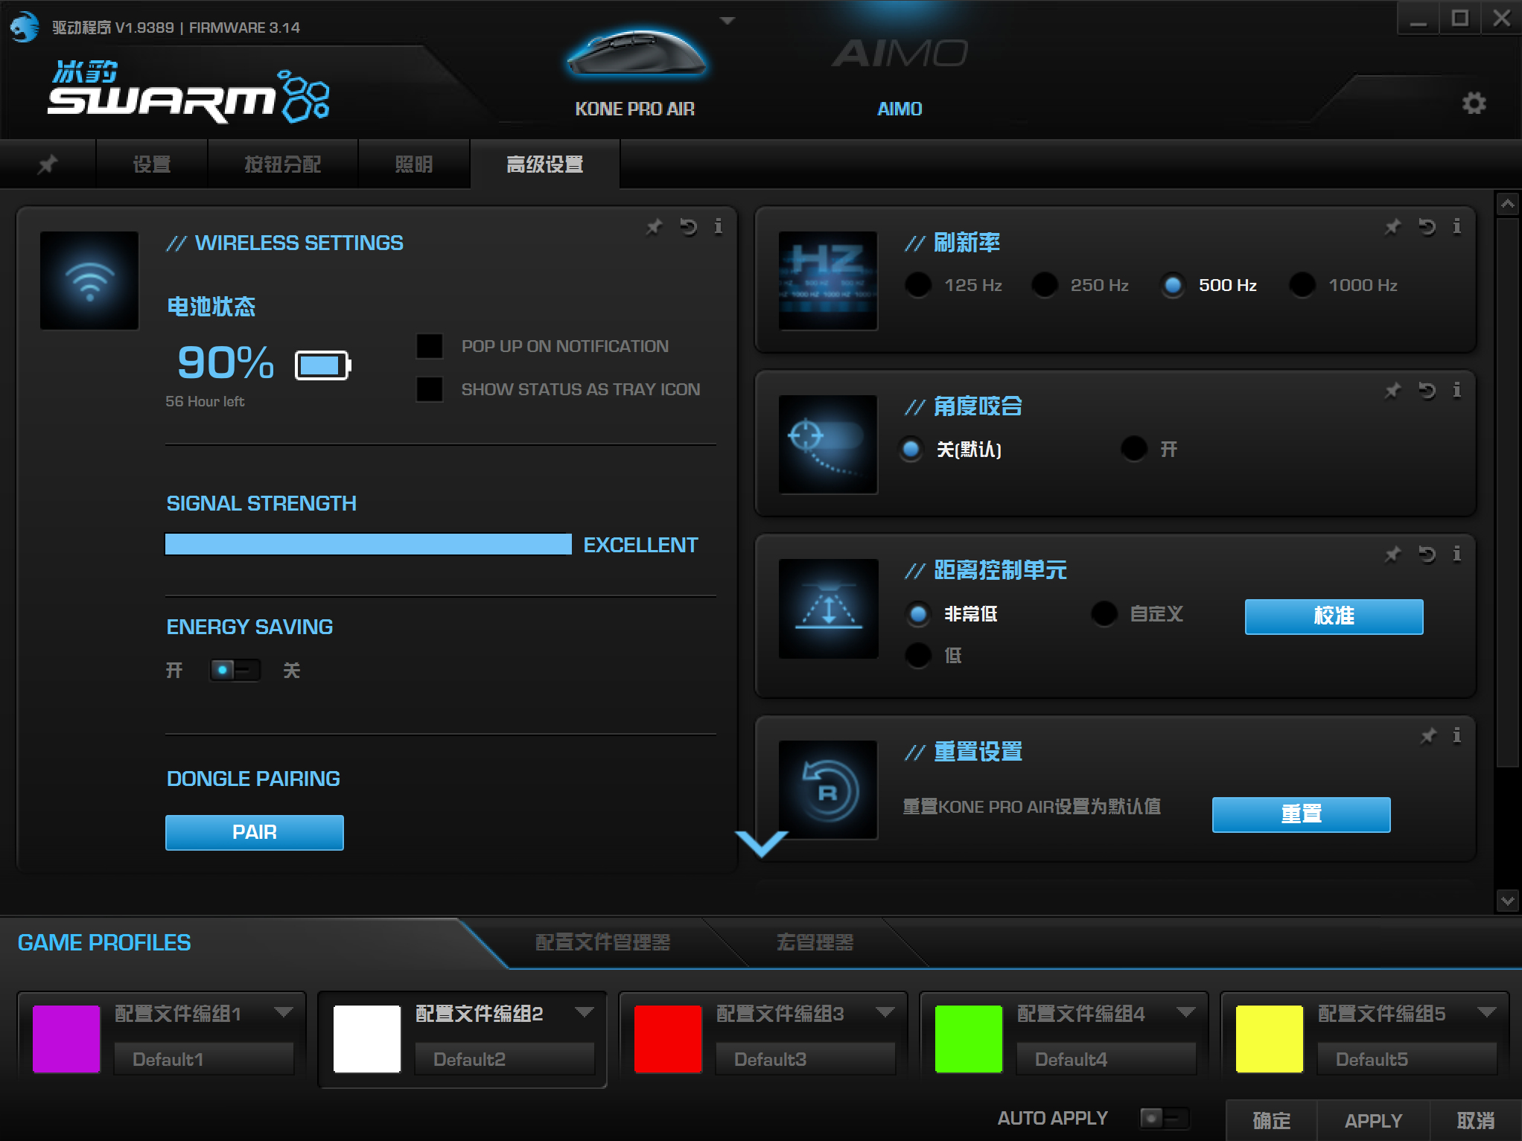Screen dimensions: 1522x1141
Task: Expand 配置文件编组1 dropdown
Action: pyautogui.click(x=283, y=1012)
